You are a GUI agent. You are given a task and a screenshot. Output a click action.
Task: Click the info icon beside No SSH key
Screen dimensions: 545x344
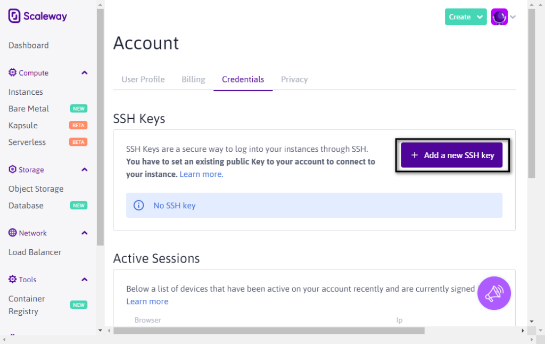pyautogui.click(x=139, y=205)
